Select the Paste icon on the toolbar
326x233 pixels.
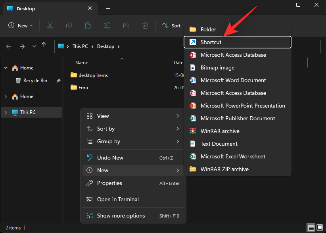[x=88, y=25]
